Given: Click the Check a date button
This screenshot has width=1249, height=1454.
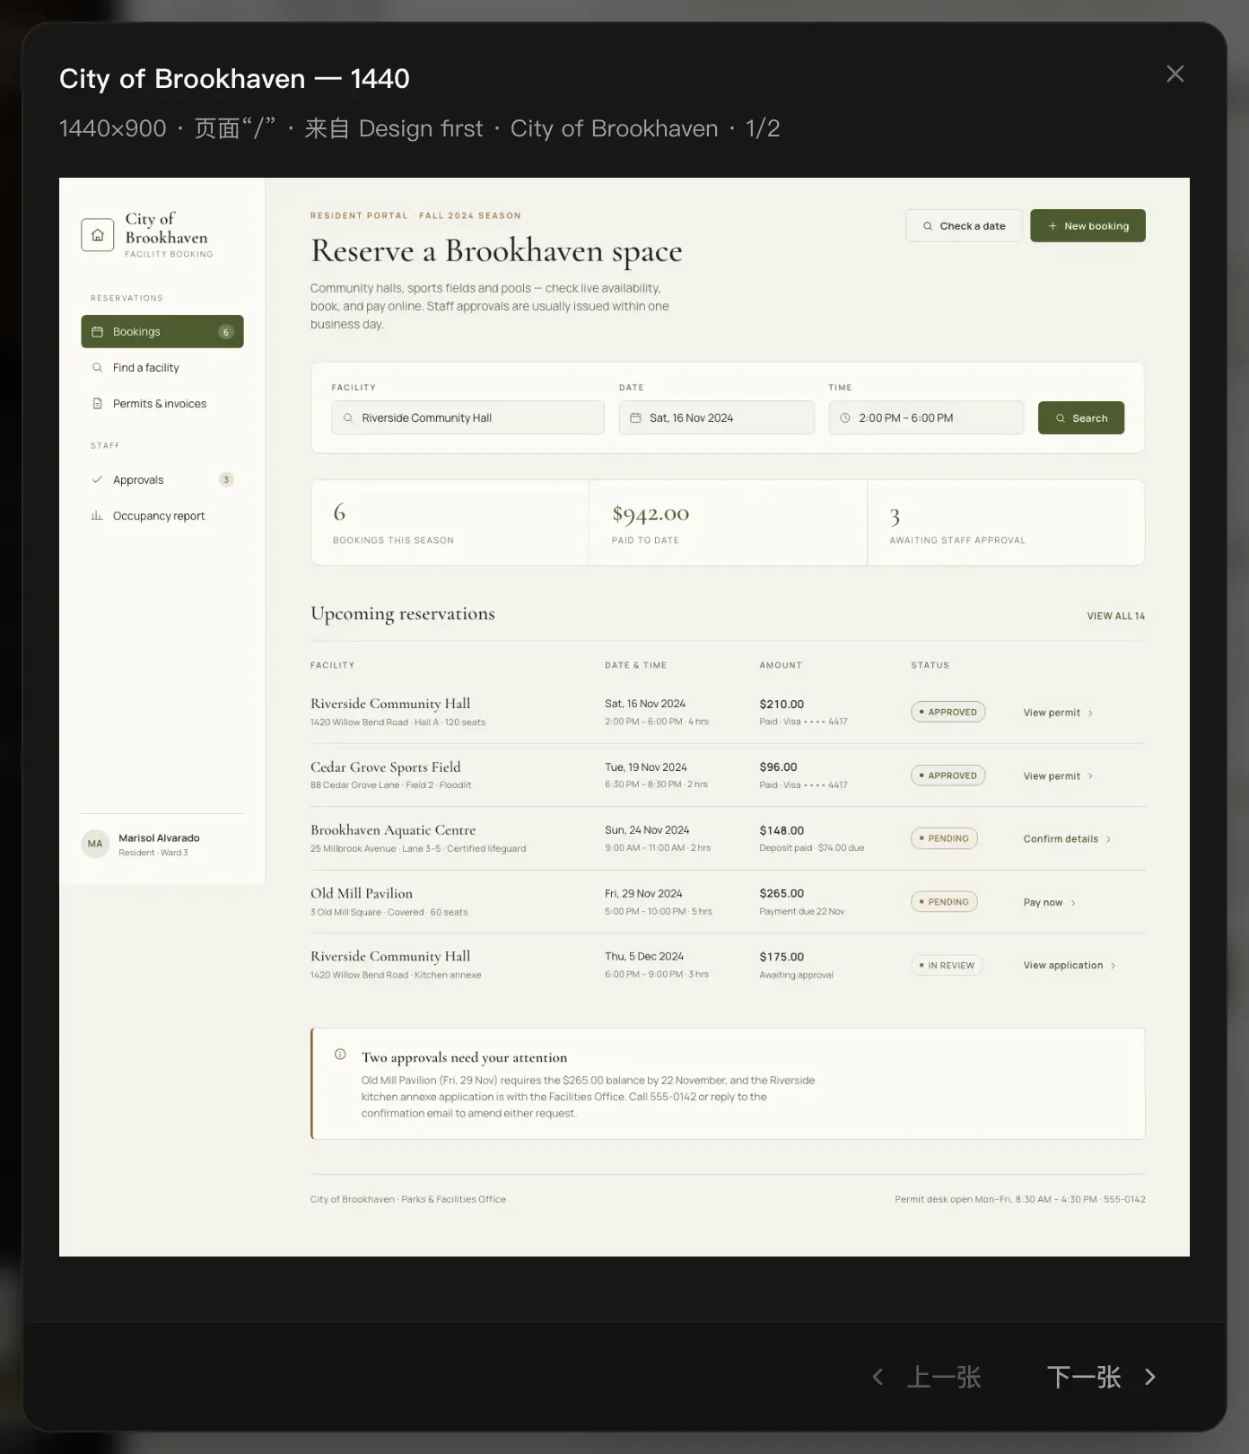Looking at the screenshot, I should pos(964,226).
